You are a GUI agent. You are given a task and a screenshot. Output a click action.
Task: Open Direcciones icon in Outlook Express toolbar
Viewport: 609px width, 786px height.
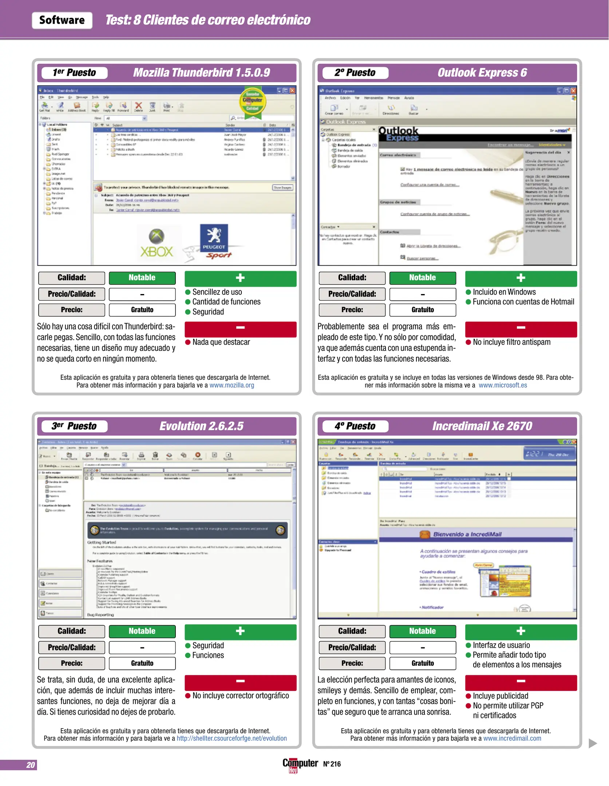391,108
